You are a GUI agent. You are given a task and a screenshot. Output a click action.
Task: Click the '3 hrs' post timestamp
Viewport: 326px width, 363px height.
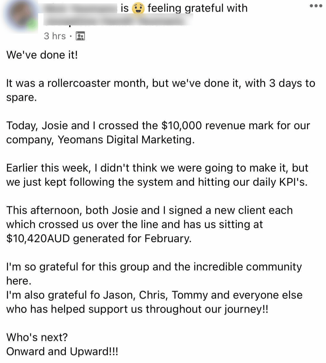click(55, 36)
